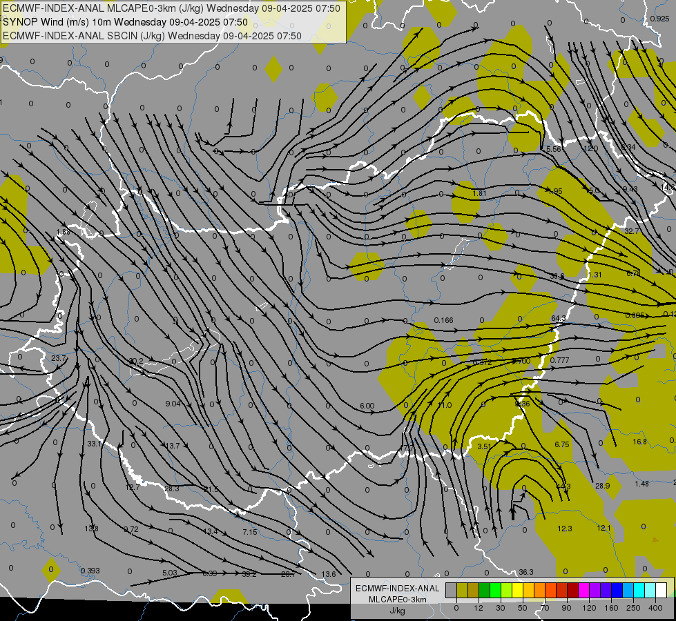Click the map value 0.166

pyautogui.click(x=443, y=320)
